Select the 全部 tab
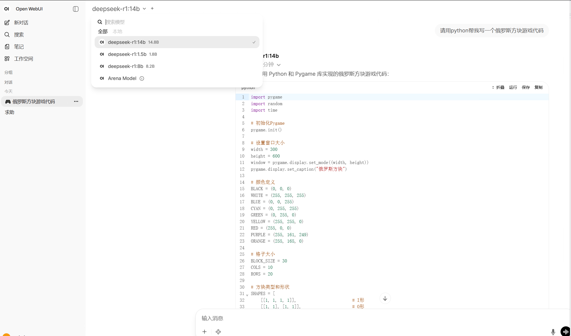The image size is (571, 336). pos(103,31)
